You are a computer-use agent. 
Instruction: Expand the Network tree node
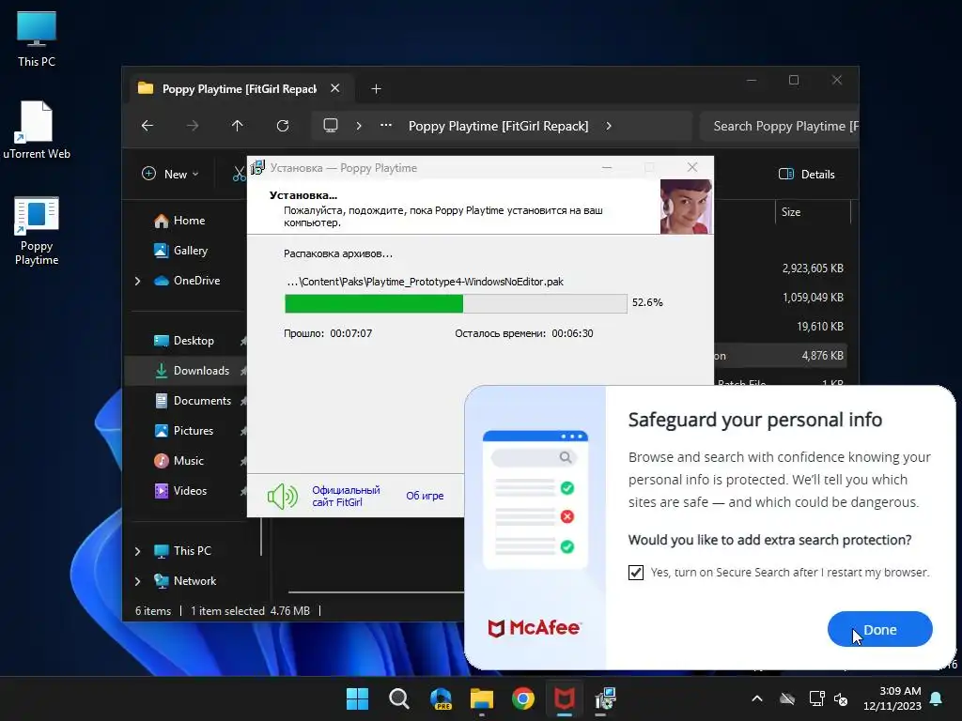(x=137, y=581)
